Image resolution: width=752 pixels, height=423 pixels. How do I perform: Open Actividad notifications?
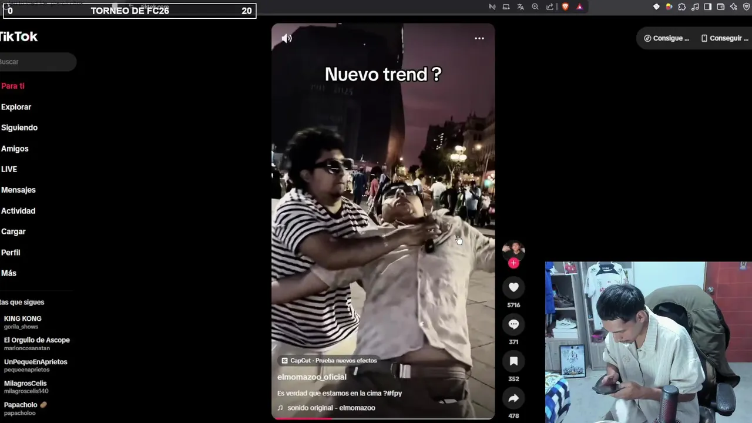[18, 211]
